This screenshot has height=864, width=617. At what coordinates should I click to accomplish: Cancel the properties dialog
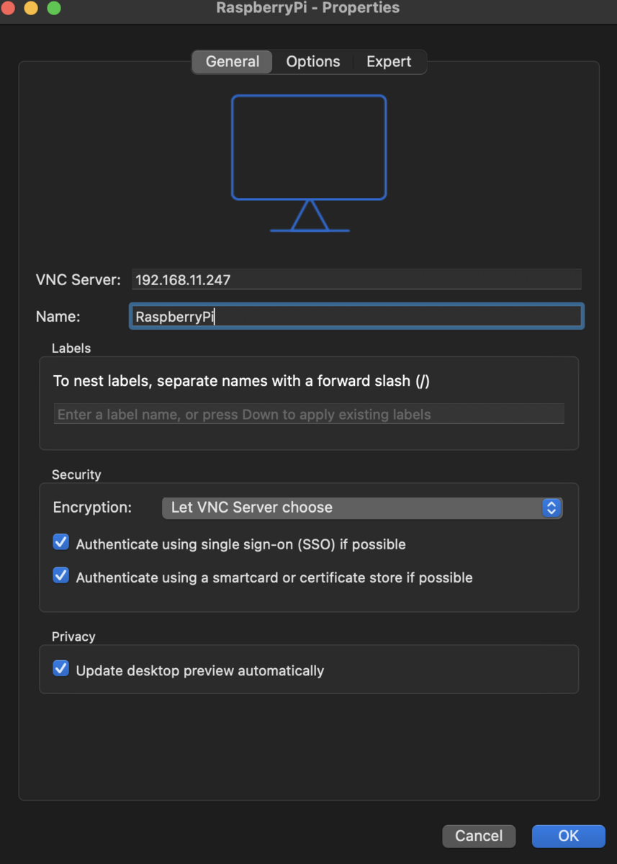(x=478, y=836)
